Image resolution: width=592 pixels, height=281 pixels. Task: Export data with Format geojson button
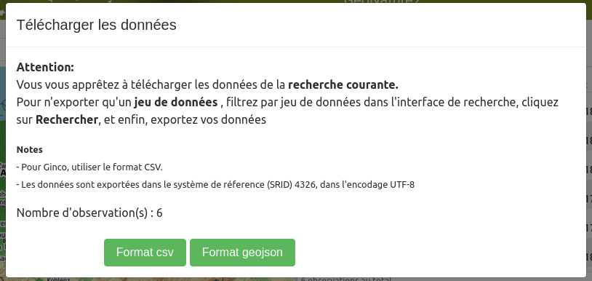pyautogui.click(x=242, y=253)
